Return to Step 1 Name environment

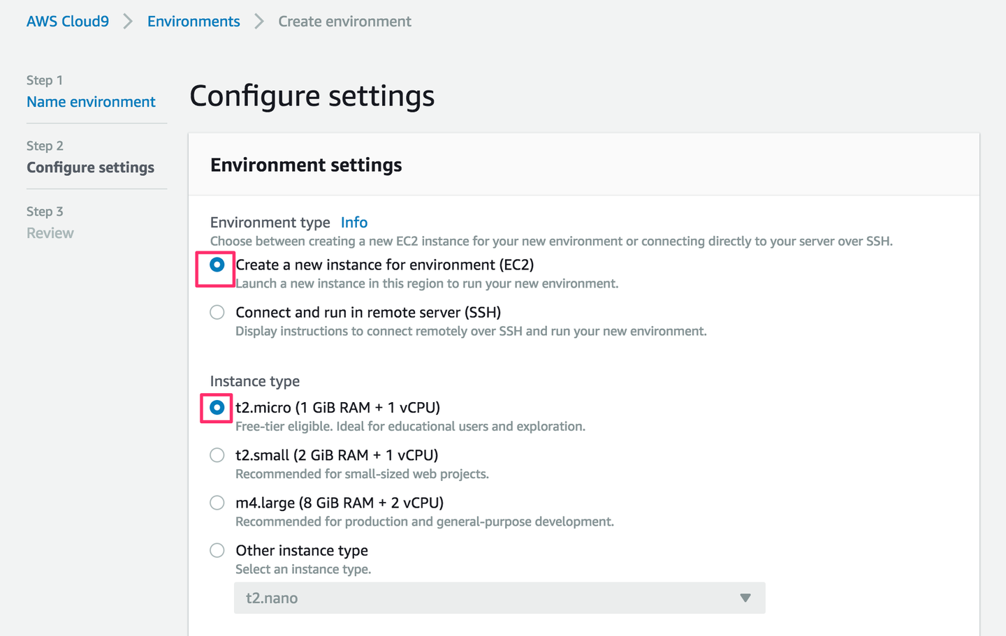91,102
